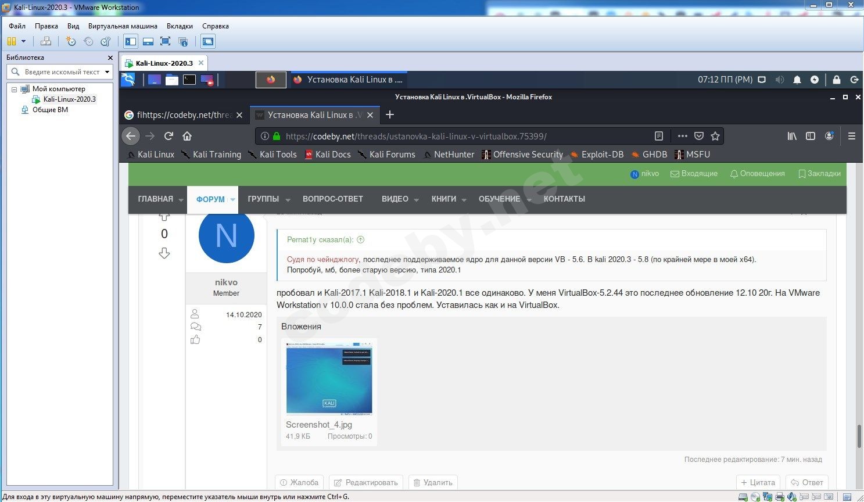The image size is (864, 502).
Task: Toggle the Firefox sidebar view
Action: point(811,136)
